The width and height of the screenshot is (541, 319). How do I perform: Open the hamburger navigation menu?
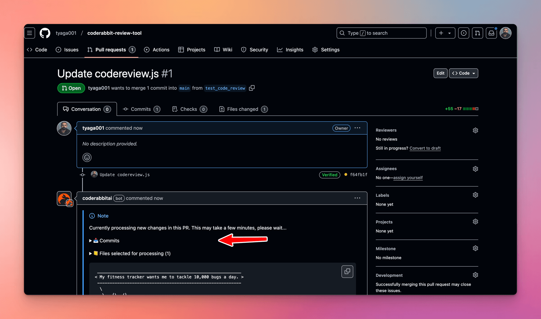(29, 33)
